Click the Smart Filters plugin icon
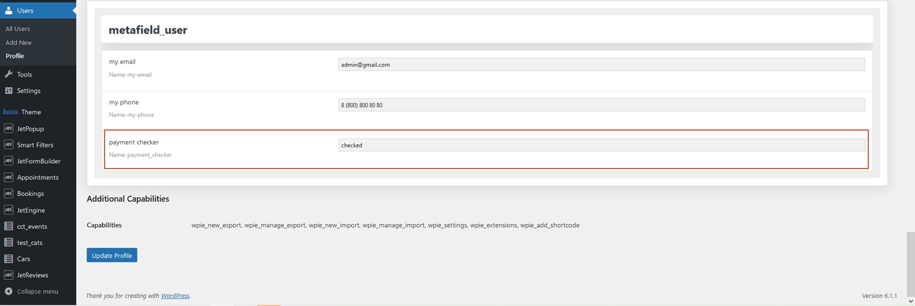 point(9,144)
